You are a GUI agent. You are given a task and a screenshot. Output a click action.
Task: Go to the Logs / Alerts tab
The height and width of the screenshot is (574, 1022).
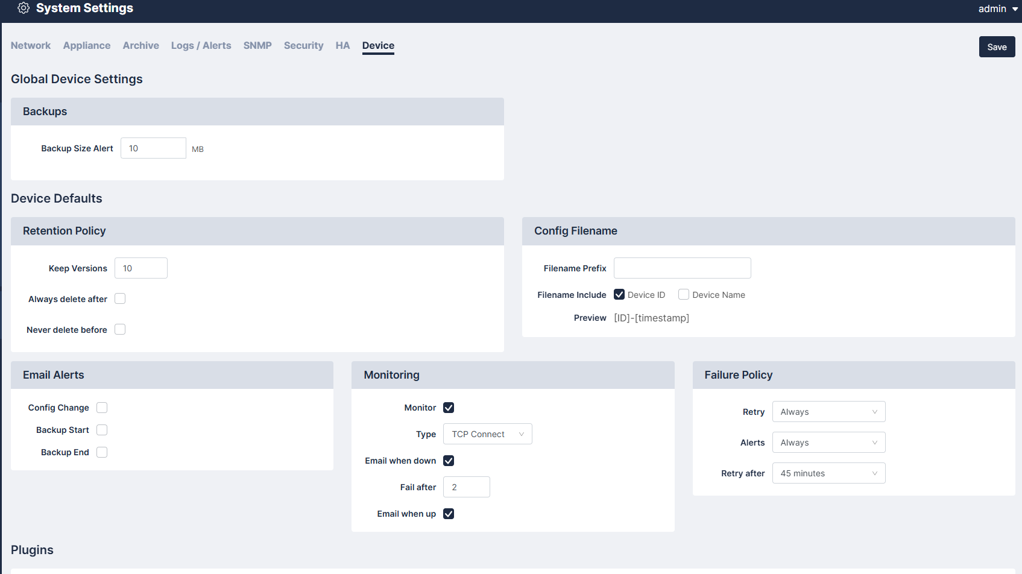click(201, 46)
